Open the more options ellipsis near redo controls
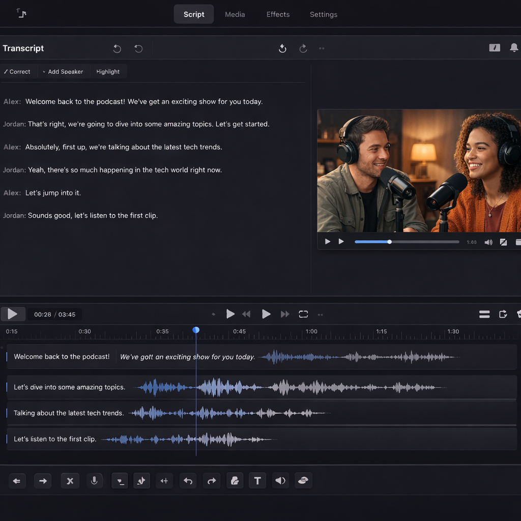 pyautogui.click(x=322, y=48)
